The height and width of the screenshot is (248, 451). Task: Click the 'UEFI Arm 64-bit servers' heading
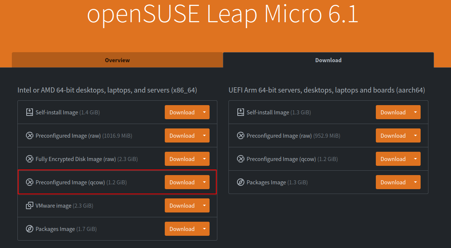327,90
